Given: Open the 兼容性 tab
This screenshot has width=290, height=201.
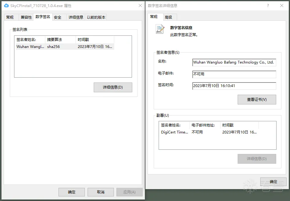Looking at the screenshot, I should [26, 17].
